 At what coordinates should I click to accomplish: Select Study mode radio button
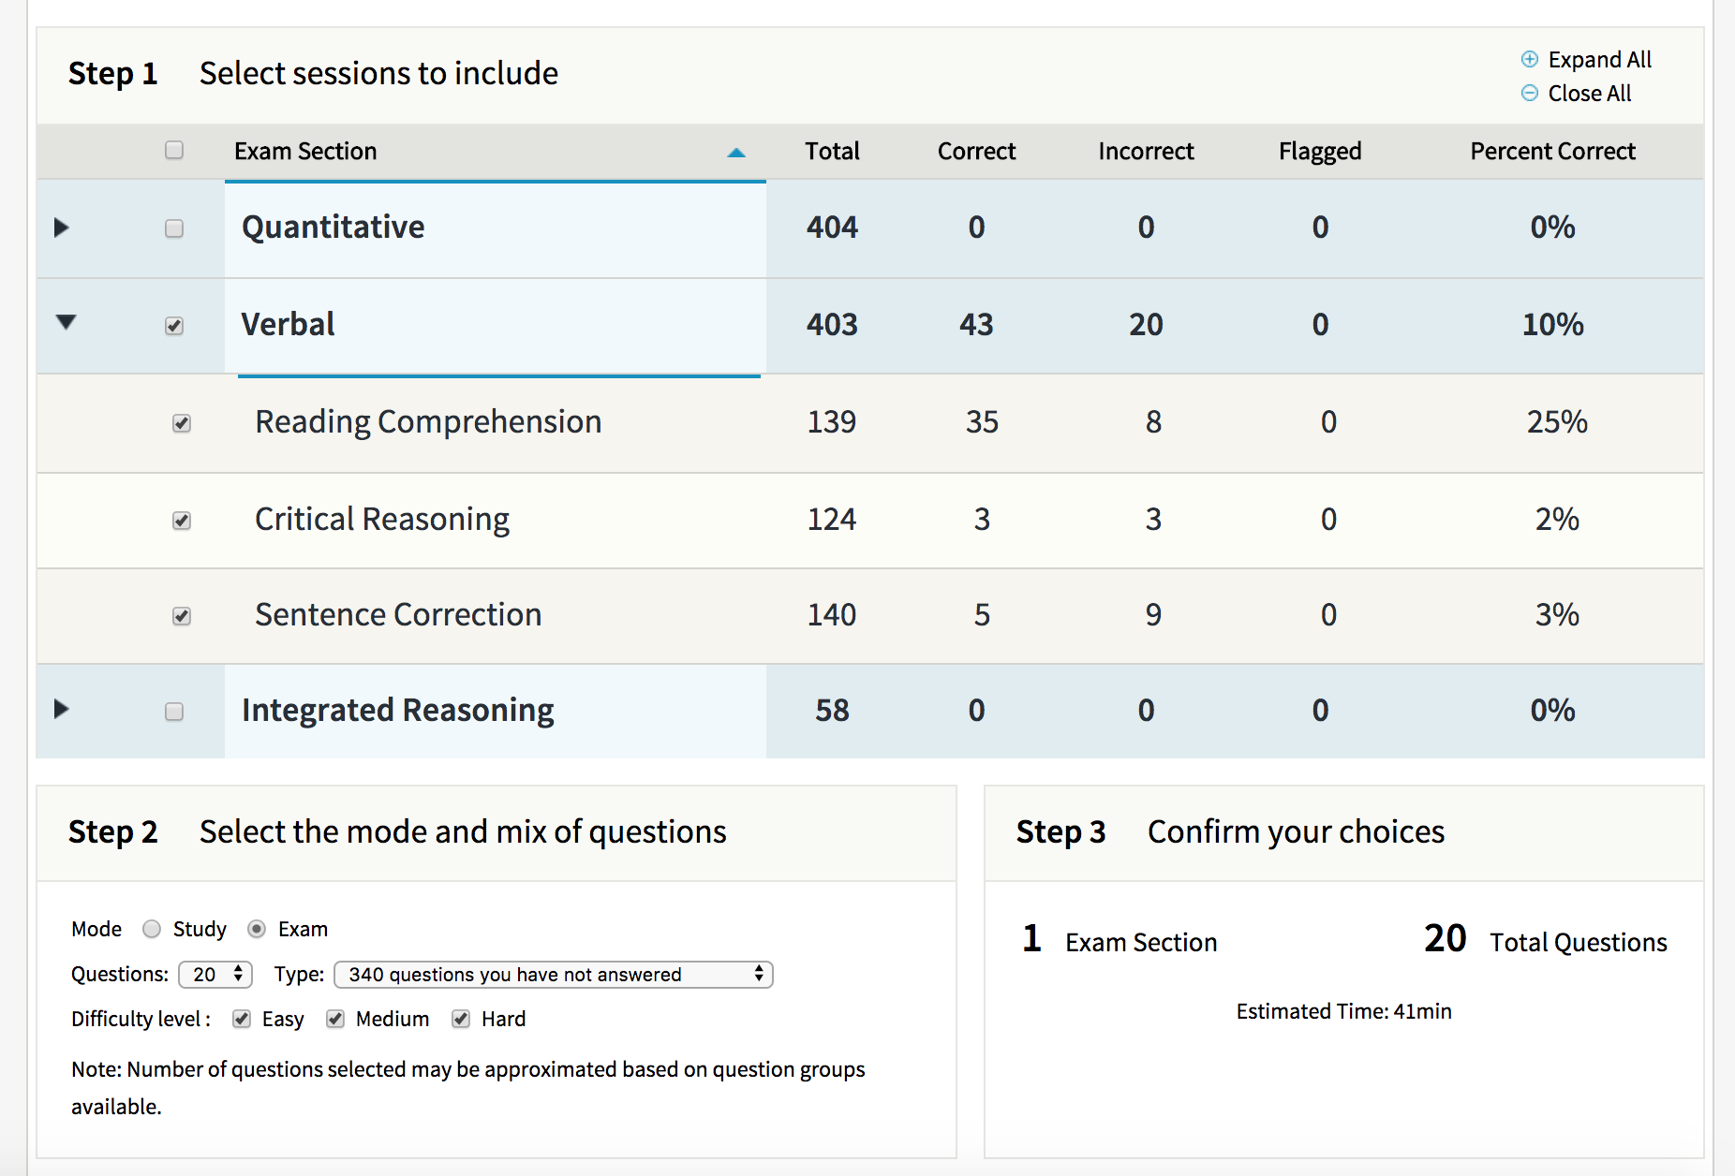coord(152,929)
